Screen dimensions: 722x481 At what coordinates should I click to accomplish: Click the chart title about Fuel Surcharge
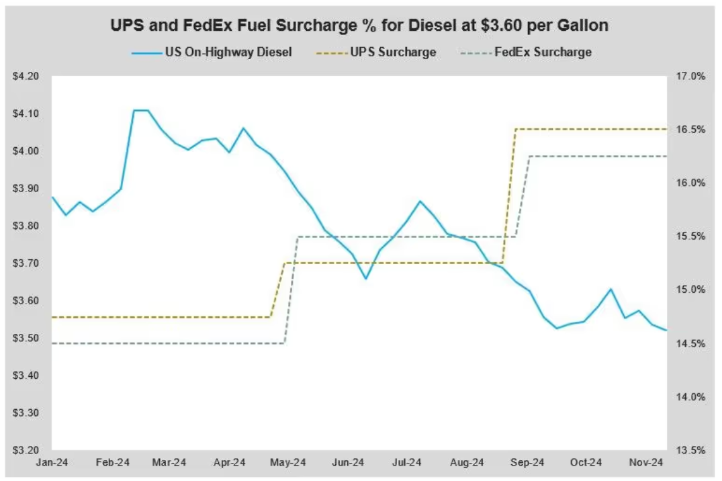361,27
